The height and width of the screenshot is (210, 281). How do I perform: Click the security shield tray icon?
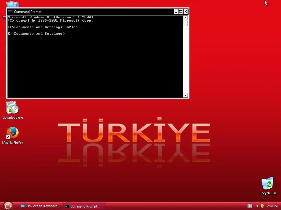[x=262, y=206]
